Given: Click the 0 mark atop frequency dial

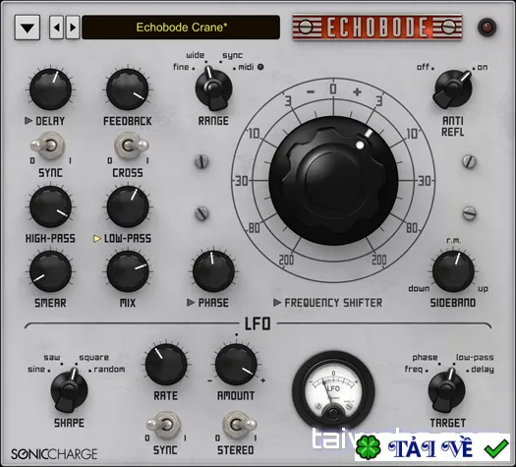Looking at the screenshot, I should (x=333, y=88).
